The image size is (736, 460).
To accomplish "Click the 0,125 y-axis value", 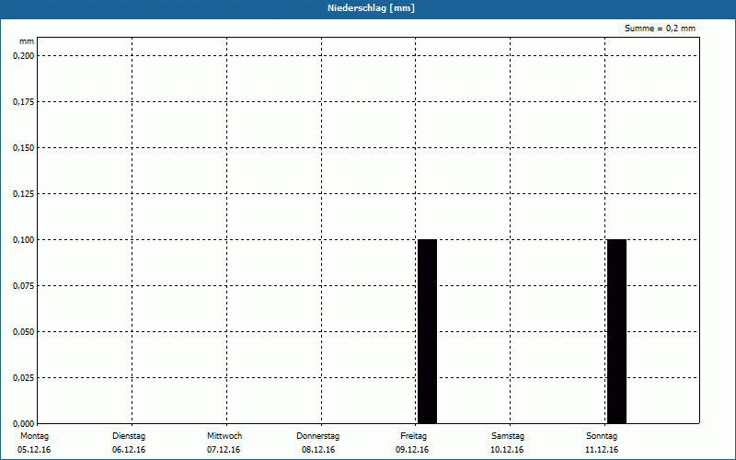I will [x=24, y=194].
